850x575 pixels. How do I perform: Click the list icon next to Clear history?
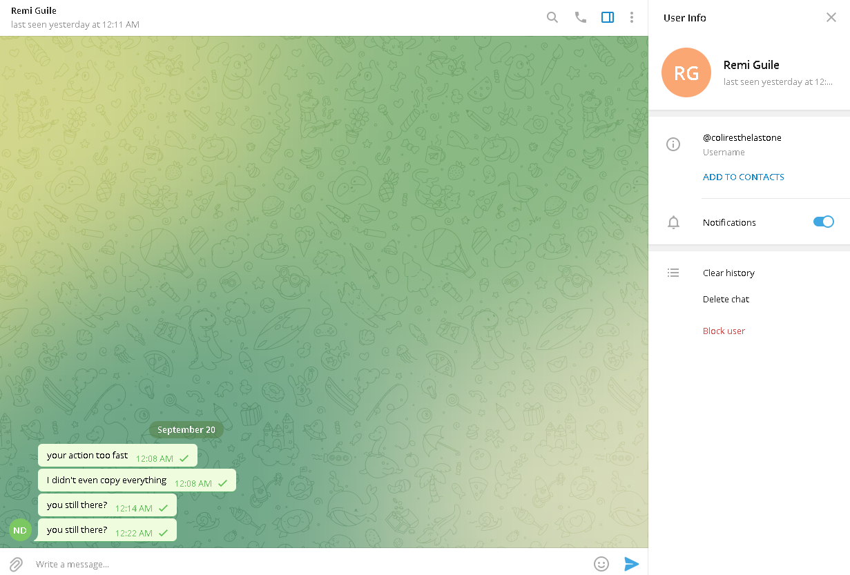[673, 273]
